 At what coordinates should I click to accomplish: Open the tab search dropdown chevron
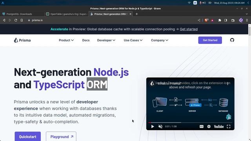[247, 14]
